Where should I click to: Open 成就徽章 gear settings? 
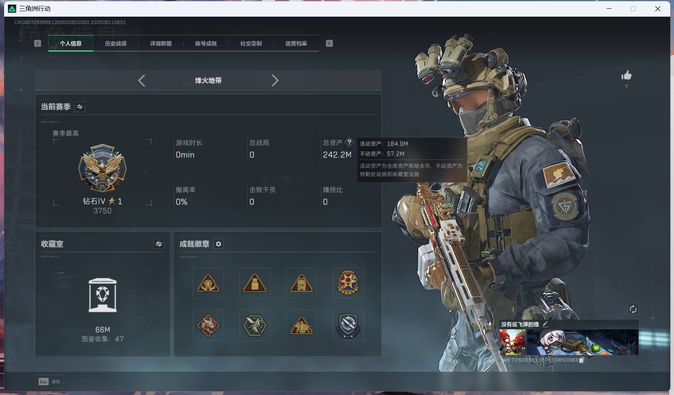(x=219, y=244)
